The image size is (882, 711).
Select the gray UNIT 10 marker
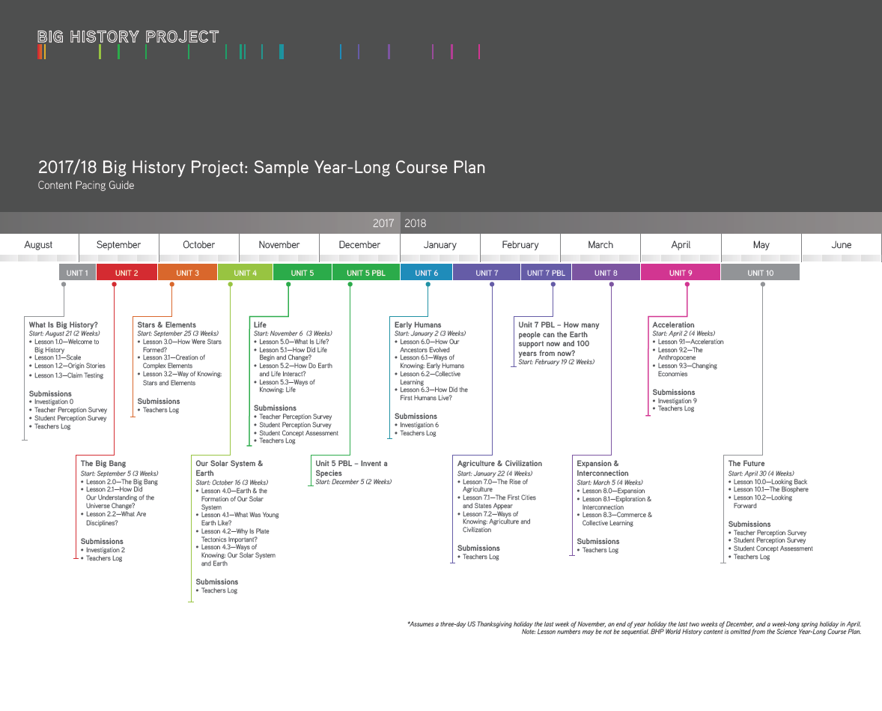tap(760, 272)
